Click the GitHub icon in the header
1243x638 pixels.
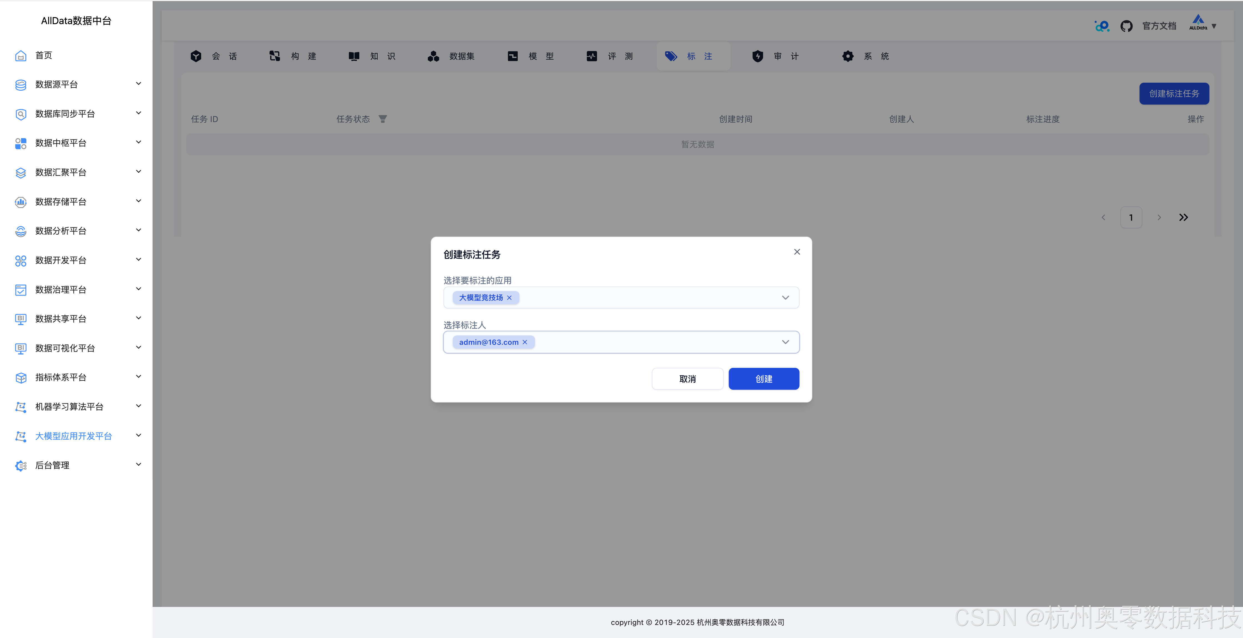(x=1126, y=26)
